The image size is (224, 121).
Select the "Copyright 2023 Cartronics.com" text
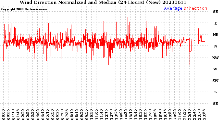pos(24,9)
